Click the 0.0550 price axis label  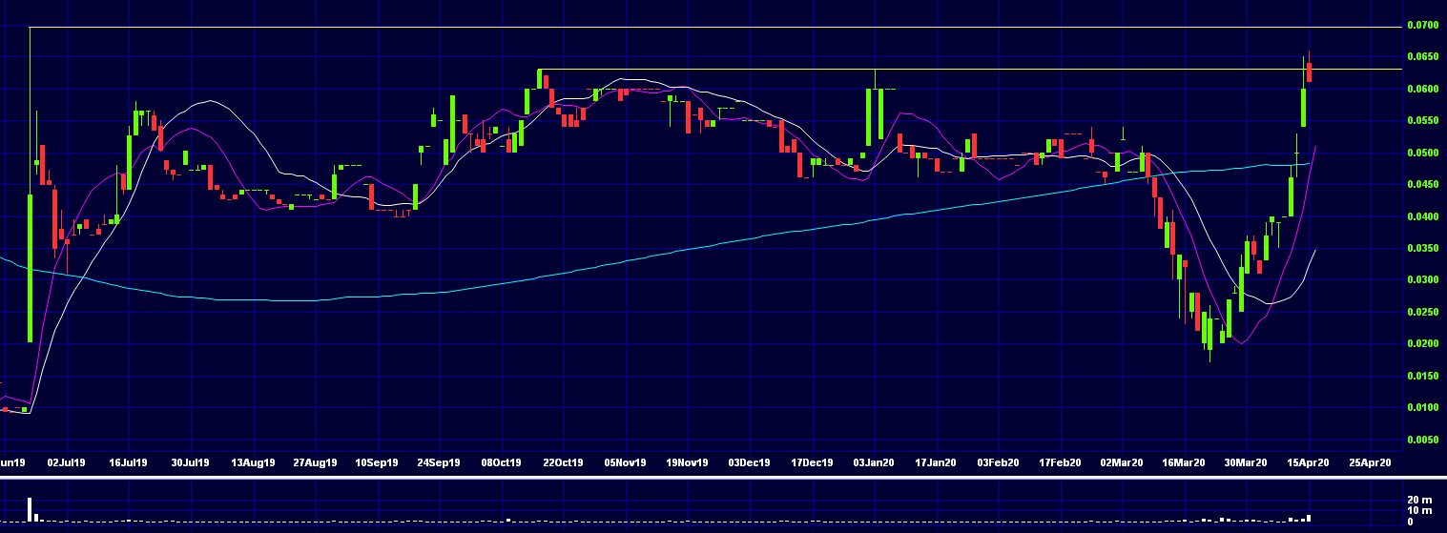coord(1421,121)
